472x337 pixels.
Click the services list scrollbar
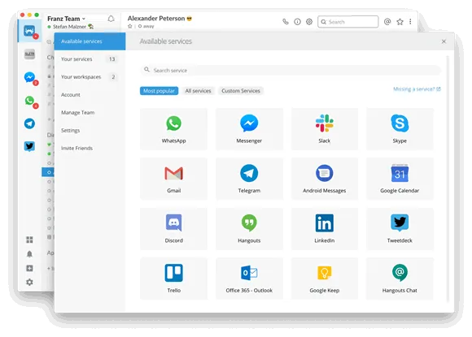pyautogui.click(x=448, y=179)
